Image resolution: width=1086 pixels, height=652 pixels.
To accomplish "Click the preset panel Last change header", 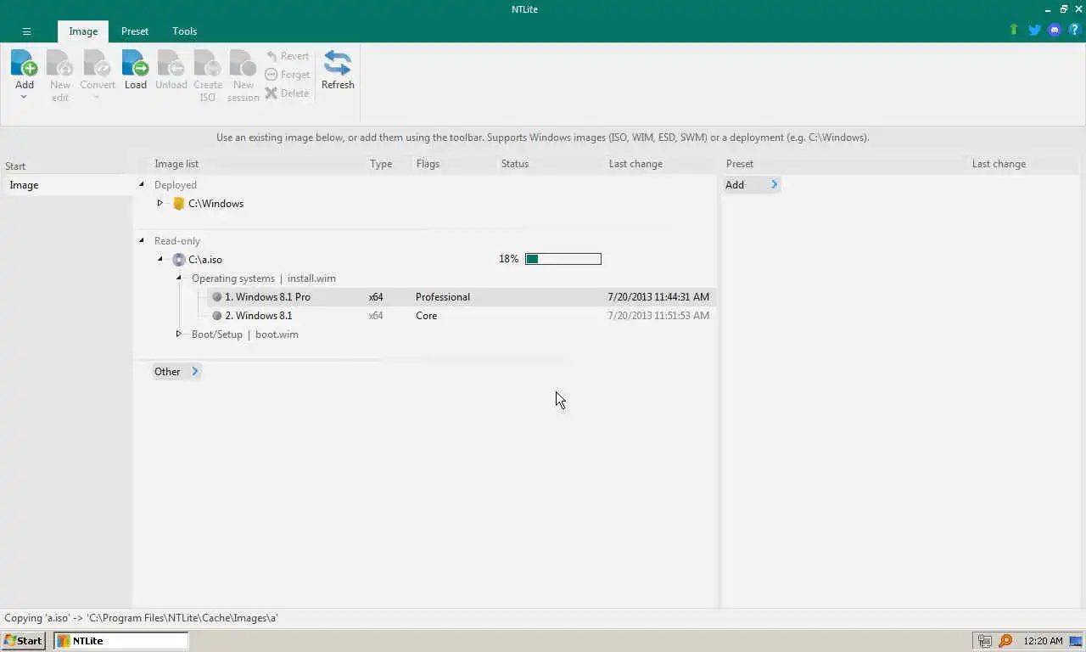I will point(999,164).
